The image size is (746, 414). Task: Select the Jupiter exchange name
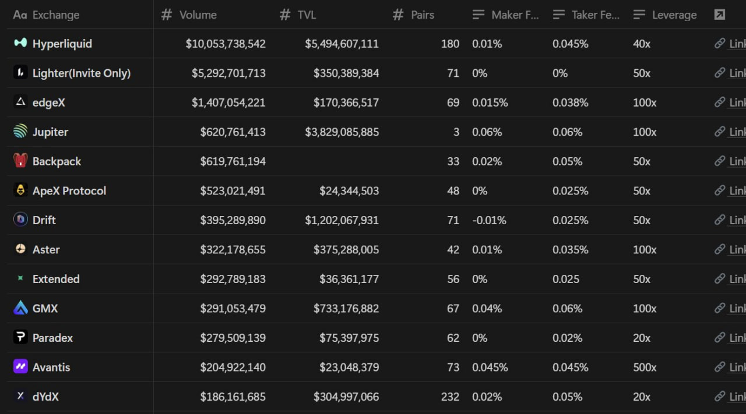click(x=50, y=132)
